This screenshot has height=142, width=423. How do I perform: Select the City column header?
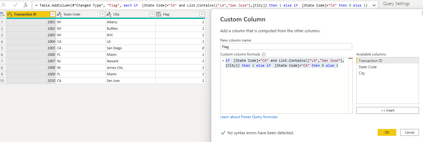[130, 14]
